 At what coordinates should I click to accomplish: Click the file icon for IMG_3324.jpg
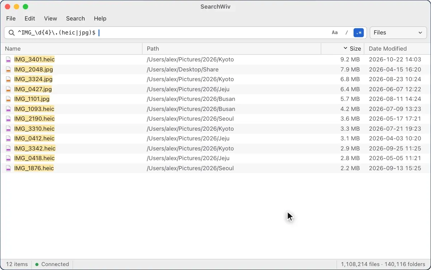pos(8,79)
